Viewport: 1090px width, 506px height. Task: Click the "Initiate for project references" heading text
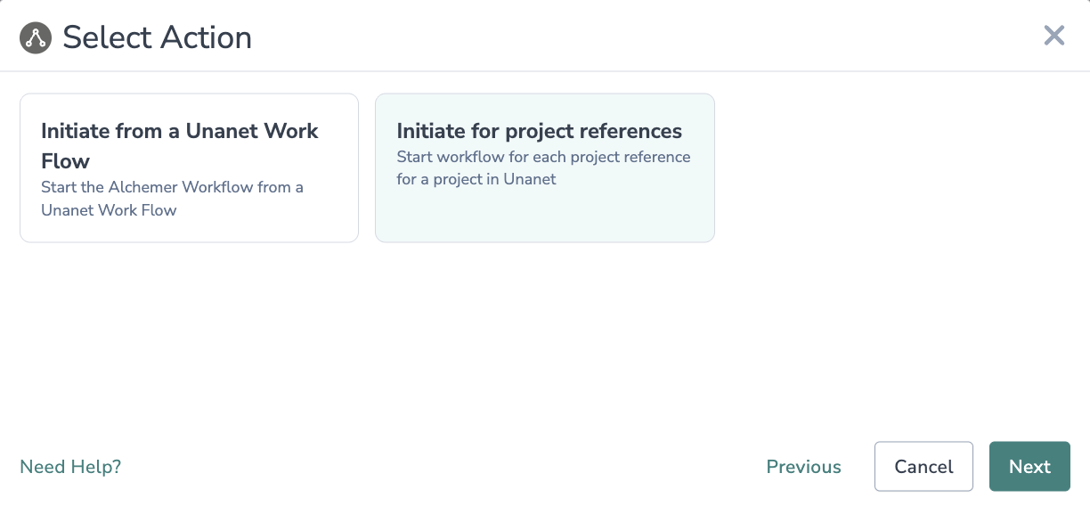(x=539, y=131)
